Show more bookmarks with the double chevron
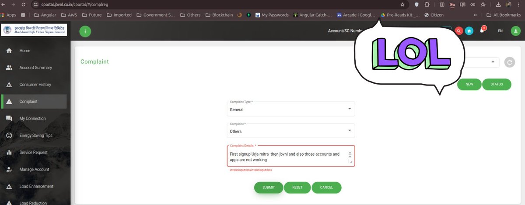The width and height of the screenshot is (525, 205). (475, 15)
